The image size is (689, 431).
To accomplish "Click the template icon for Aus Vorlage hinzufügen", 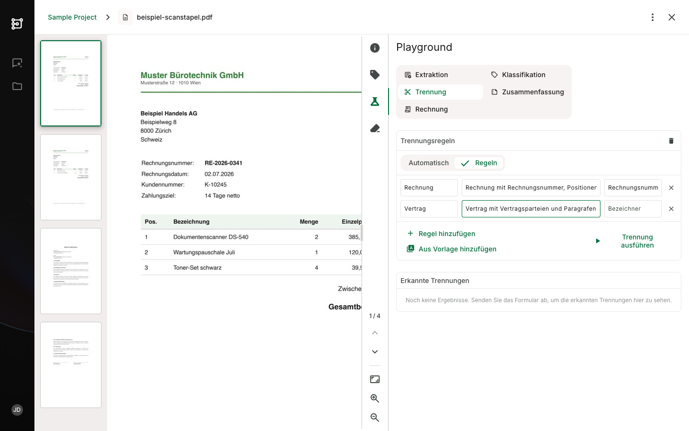I will [x=410, y=249].
